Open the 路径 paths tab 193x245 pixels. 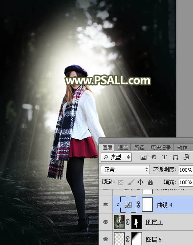point(139,148)
